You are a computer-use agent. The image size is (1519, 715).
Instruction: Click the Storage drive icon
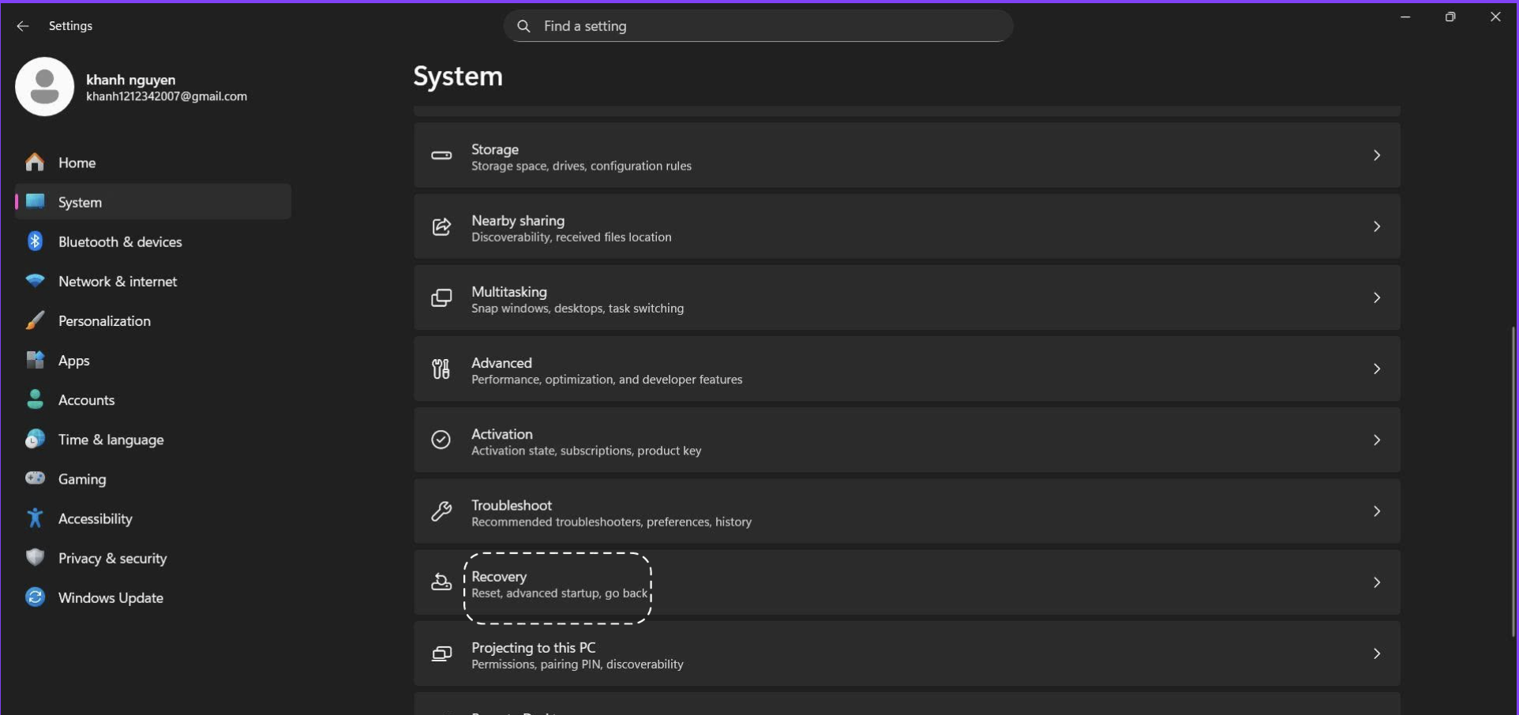(x=441, y=155)
